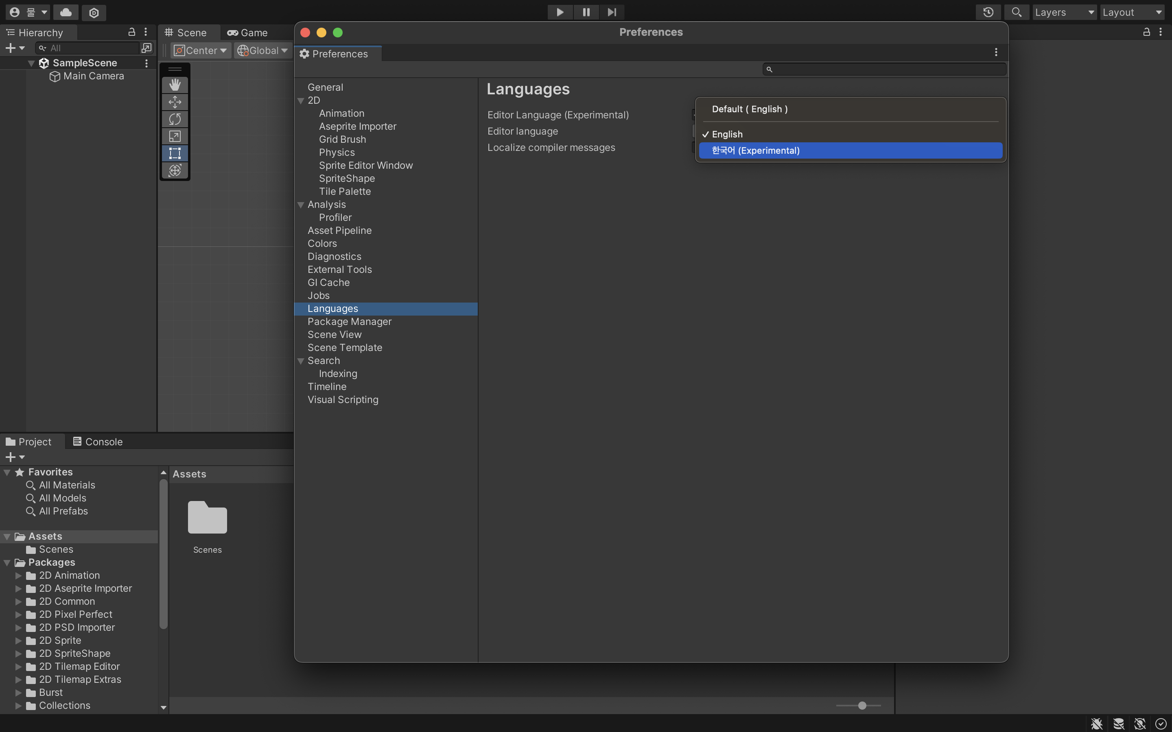Collapse the 2D preferences group

tap(301, 101)
